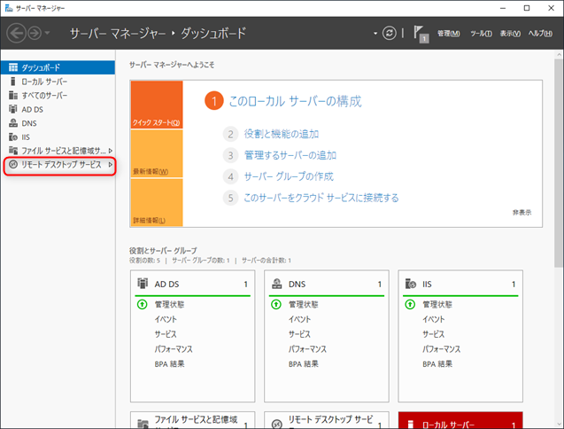Viewport: 564px width, 429px height.
Task: Select AD DS in the sidebar
Action: pos(58,109)
